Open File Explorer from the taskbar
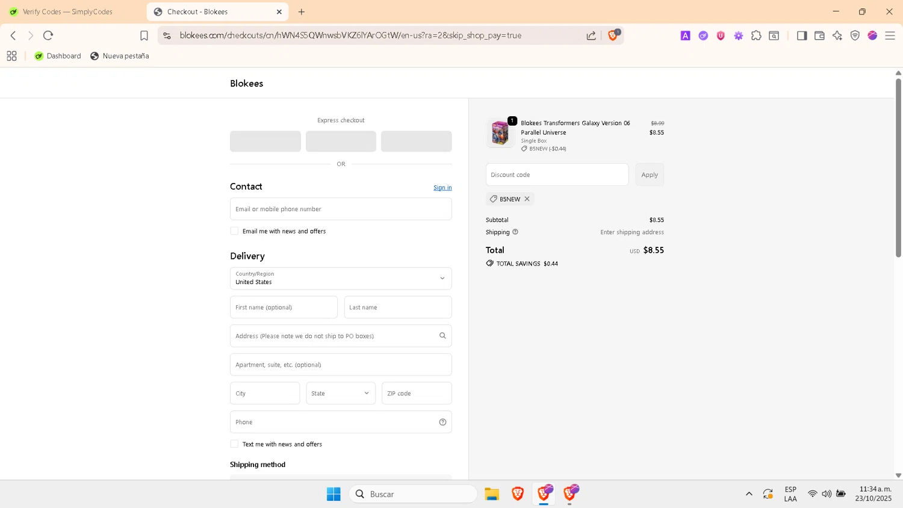The height and width of the screenshot is (508, 903). click(492, 494)
